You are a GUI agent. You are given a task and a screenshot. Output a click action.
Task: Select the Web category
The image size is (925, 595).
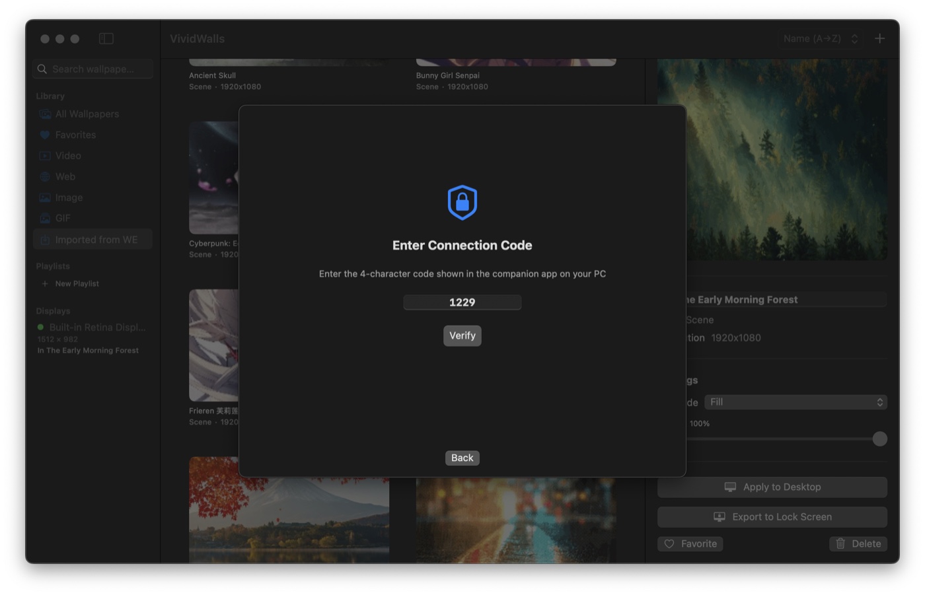click(x=92, y=176)
